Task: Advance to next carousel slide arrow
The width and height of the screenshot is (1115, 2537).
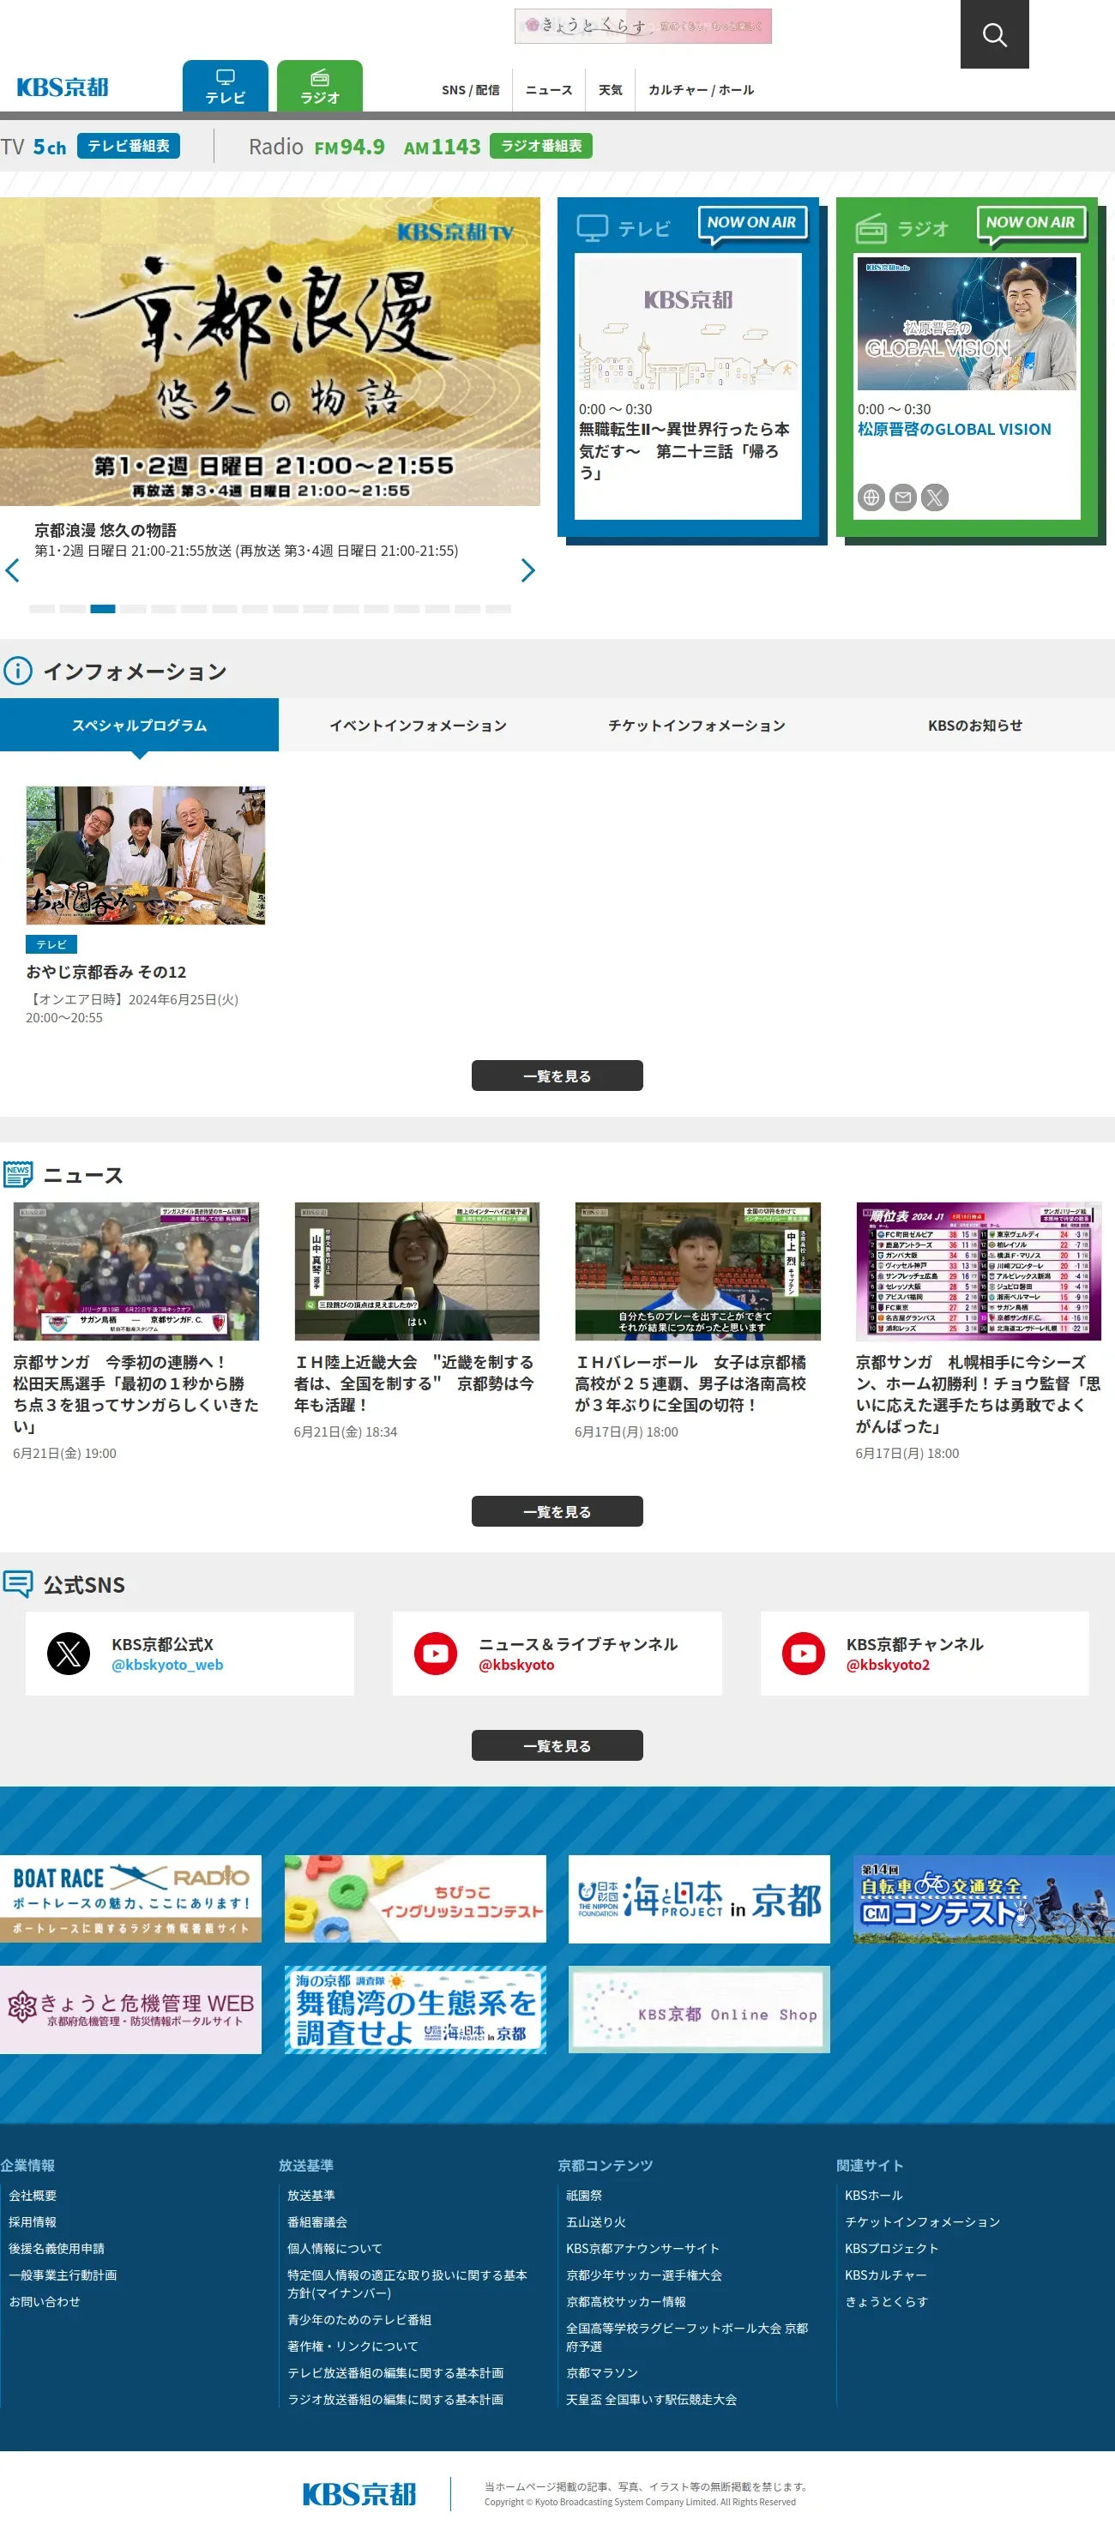Action: tap(528, 570)
